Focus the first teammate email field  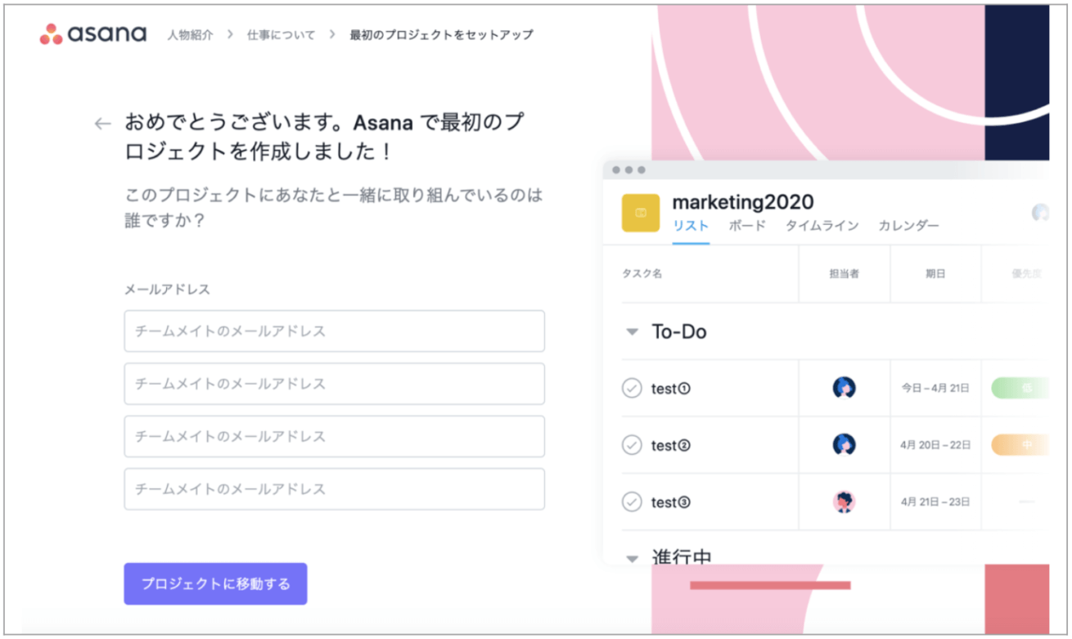tap(335, 331)
